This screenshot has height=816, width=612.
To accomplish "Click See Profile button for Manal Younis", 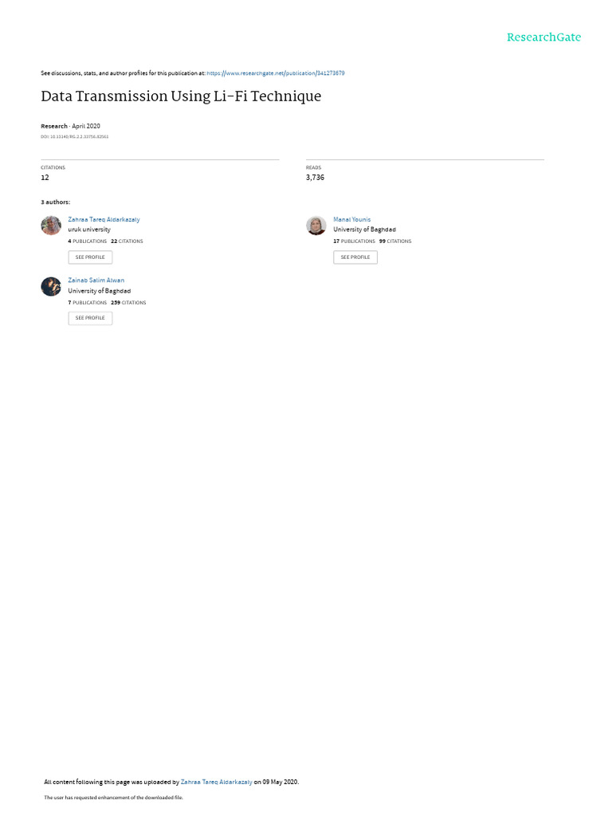I will click(355, 257).
